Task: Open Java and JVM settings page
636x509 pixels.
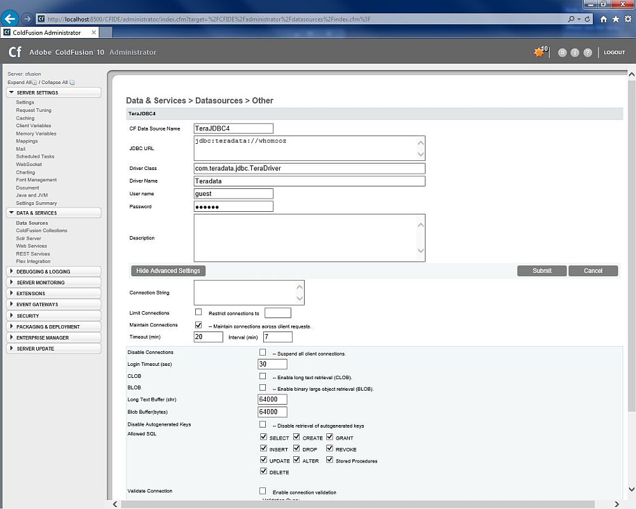Action: (x=32, y=195)
